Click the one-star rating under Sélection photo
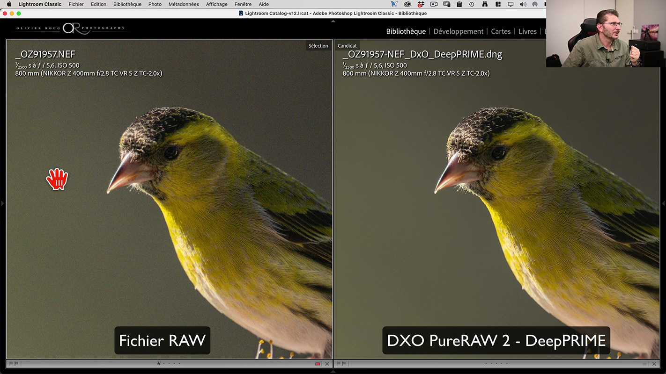This screenshot has width=666, height=374. 158,363
